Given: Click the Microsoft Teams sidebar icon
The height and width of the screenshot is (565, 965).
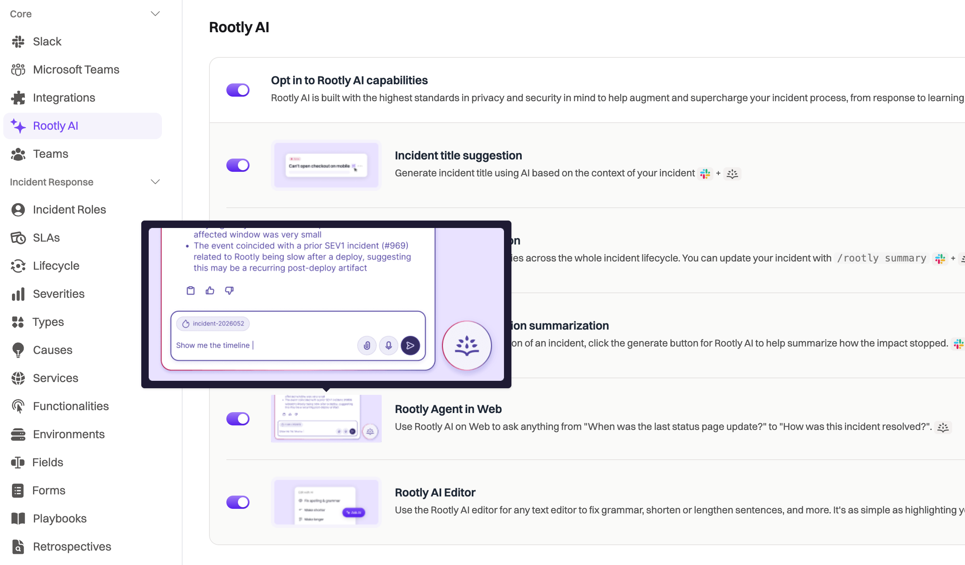Looking at the screenshot, I should point(18,70).
